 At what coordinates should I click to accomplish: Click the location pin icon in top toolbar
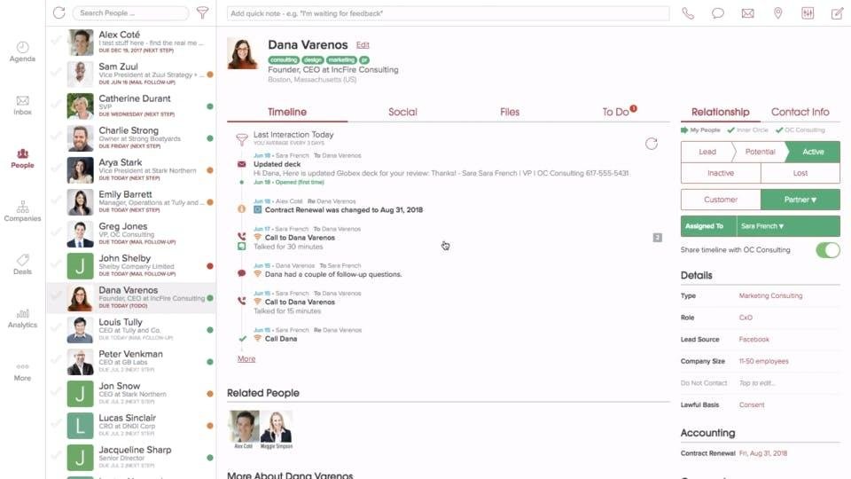click(777, 13)
